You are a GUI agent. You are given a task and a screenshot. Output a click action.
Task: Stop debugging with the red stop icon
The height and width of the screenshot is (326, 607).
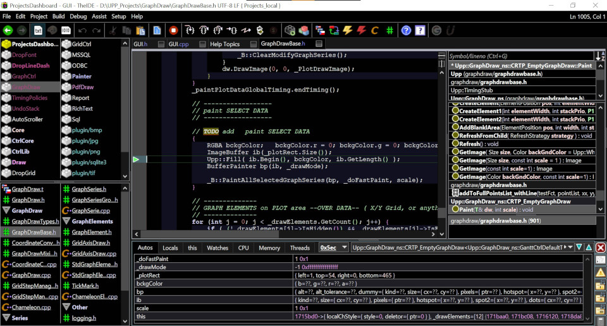click(173, 30)
